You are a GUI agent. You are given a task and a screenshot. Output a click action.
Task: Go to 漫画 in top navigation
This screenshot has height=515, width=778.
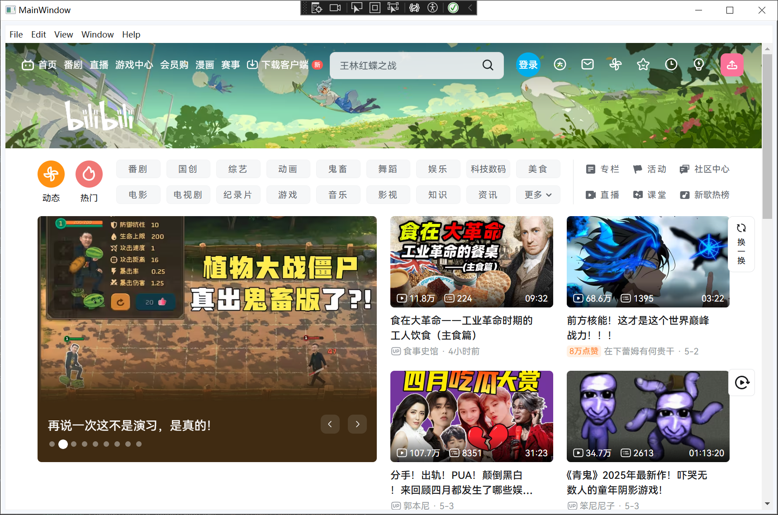[205, 65]
